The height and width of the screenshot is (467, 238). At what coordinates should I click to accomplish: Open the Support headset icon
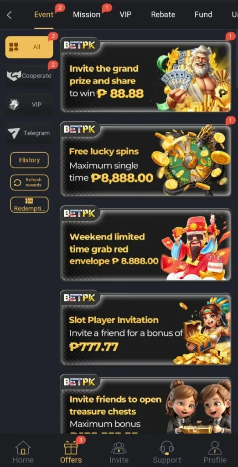click(x=167, y=448)
